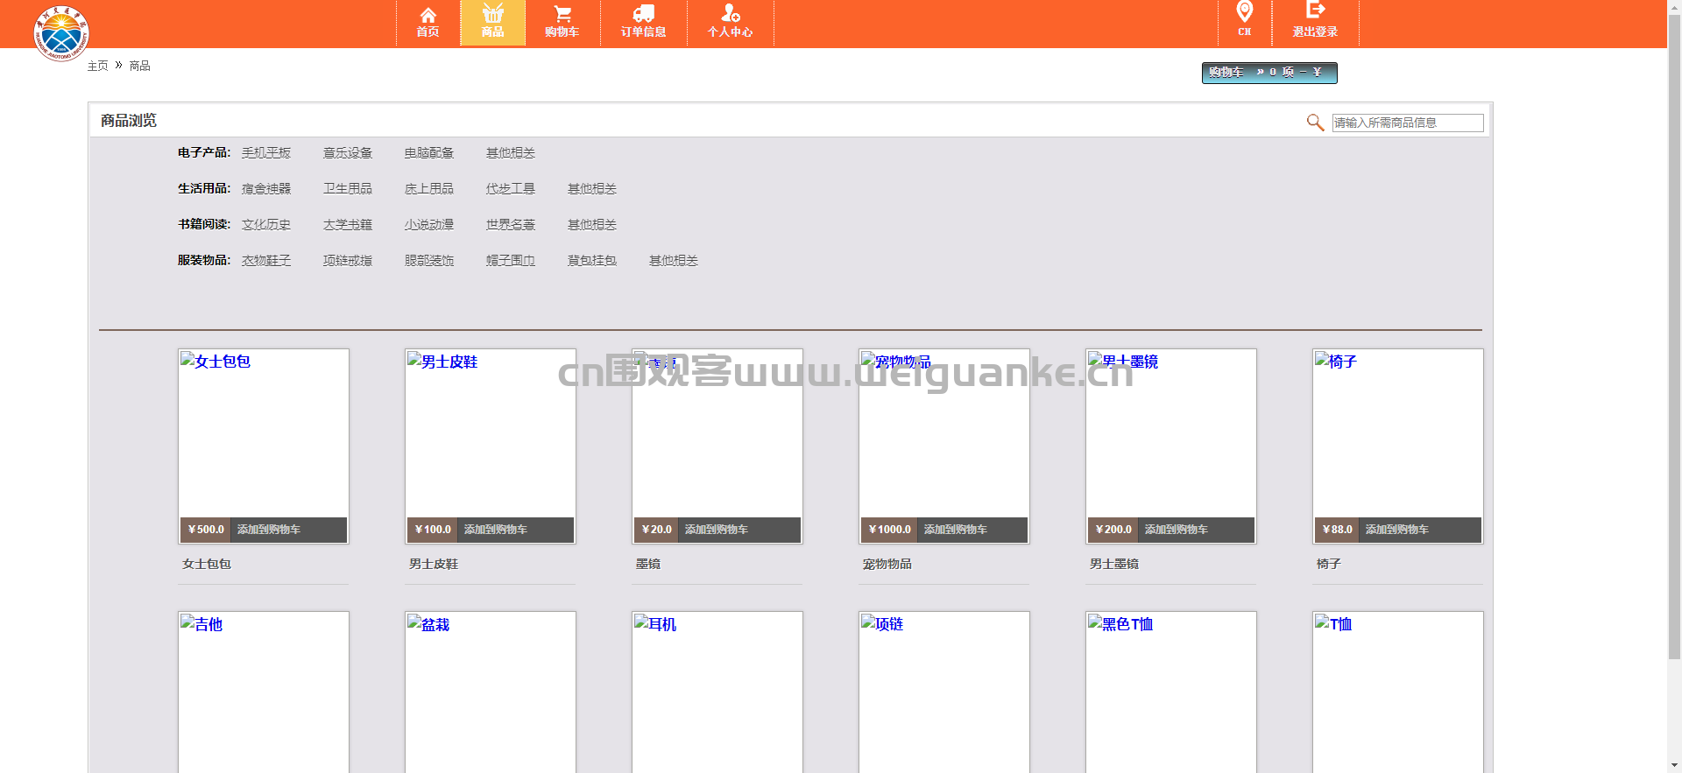The height and width of the screenshot is (773, 1682).
Task: Select 其他相关 in 电子产品 row
Action: point(511,152)
